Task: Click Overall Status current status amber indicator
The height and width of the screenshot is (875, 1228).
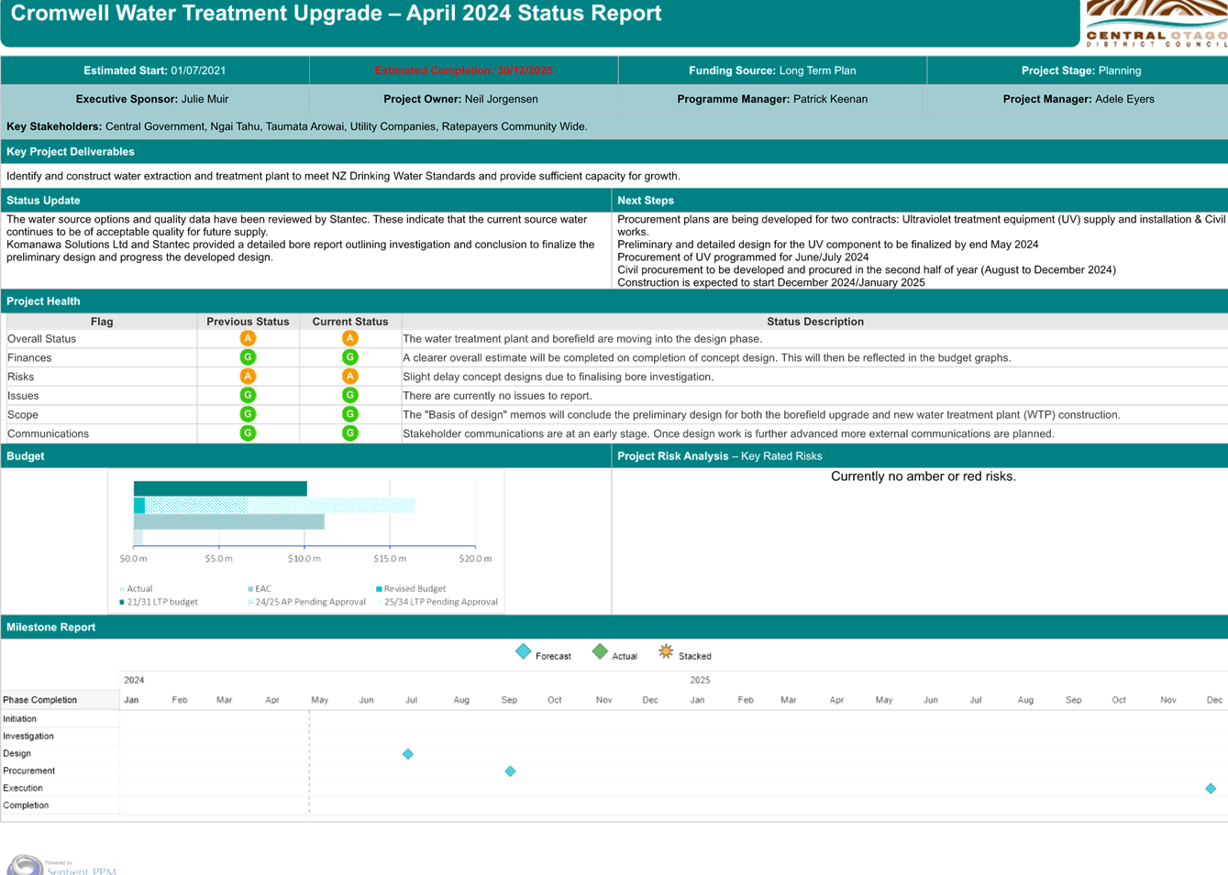Action: [x=350, y=338]
